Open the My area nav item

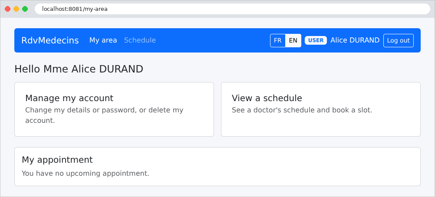click(x=103, y=40)
